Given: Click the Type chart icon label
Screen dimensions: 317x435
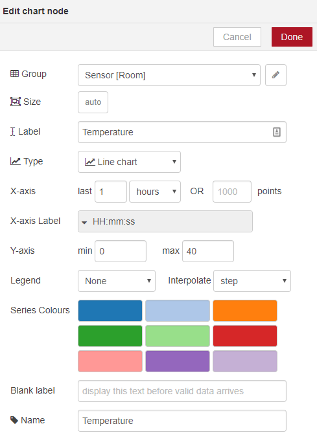Looking at the screenshot, I should [x=16, y=161].
